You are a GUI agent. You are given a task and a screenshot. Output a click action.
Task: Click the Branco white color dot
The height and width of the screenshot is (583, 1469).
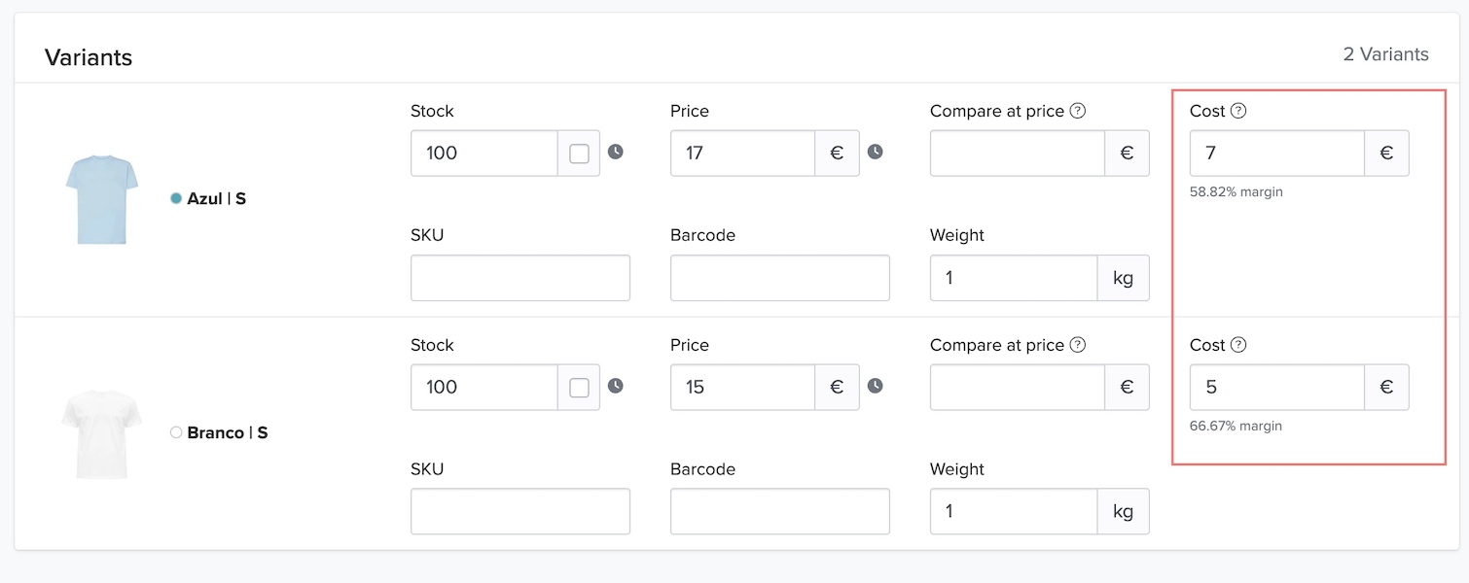176,432
